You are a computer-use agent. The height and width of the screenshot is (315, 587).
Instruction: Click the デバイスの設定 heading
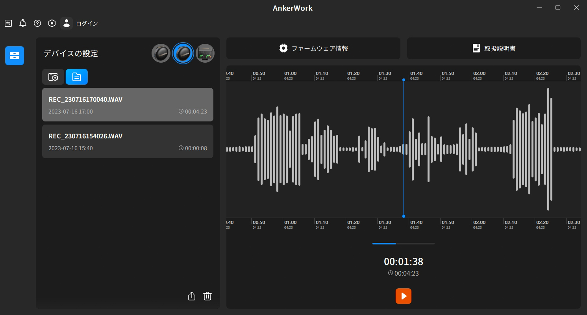click(x=71, y=53)
